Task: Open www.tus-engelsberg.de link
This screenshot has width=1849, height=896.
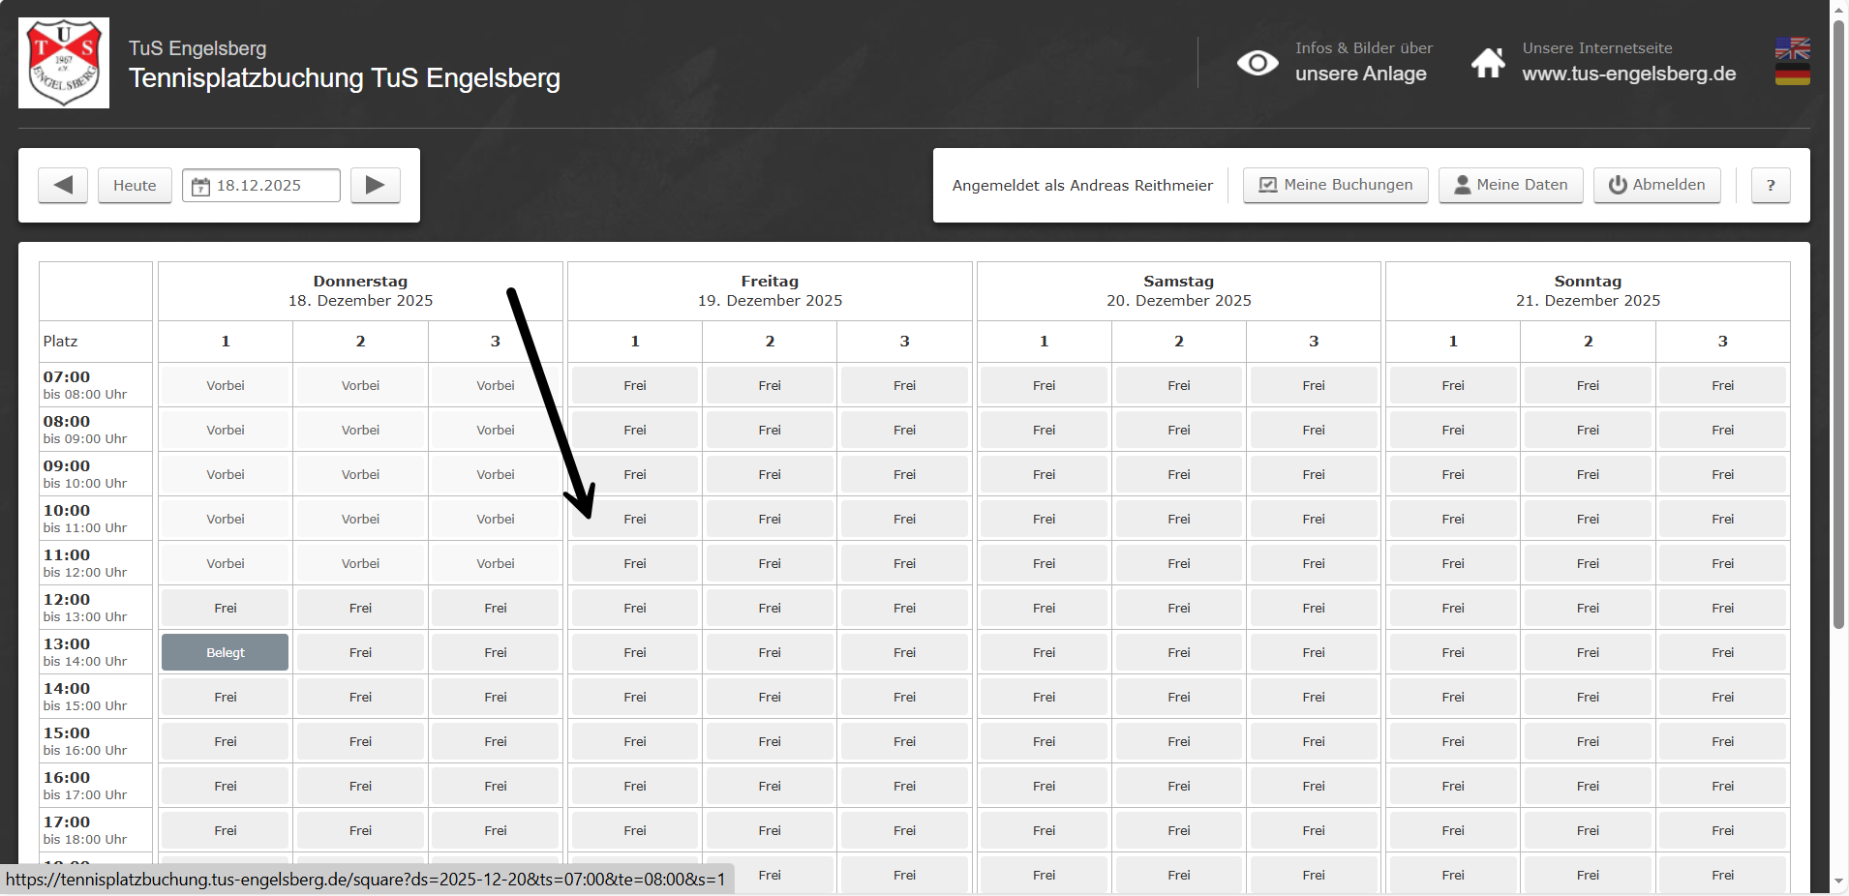Action: [x=1628, y=74]
